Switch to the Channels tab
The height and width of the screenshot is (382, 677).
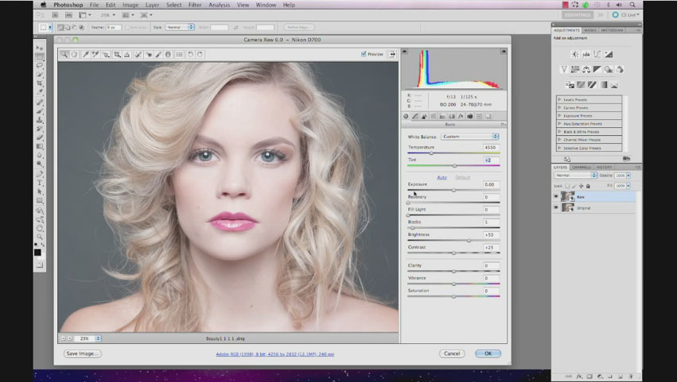click(x=582, y=167)
